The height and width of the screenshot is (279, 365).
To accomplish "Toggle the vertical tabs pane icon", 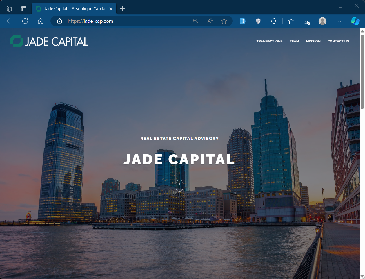I will click(24, 9).
